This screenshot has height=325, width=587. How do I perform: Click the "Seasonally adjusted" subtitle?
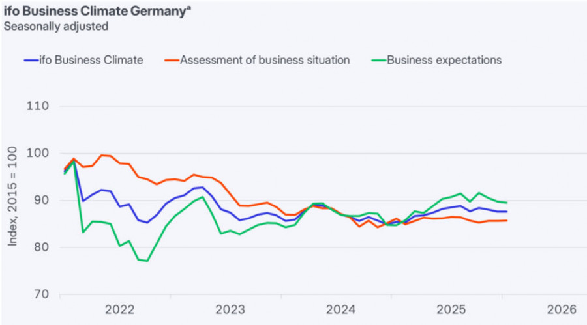(56, 27)
